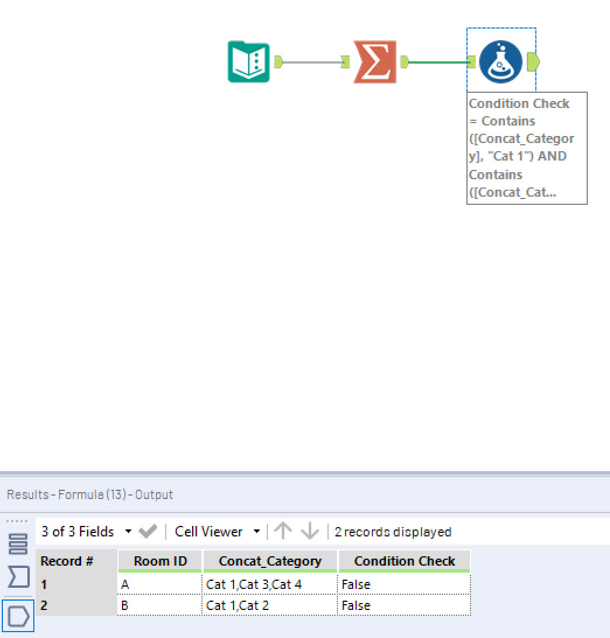Select the Input Data tool on the canvas

pos(249,61)
